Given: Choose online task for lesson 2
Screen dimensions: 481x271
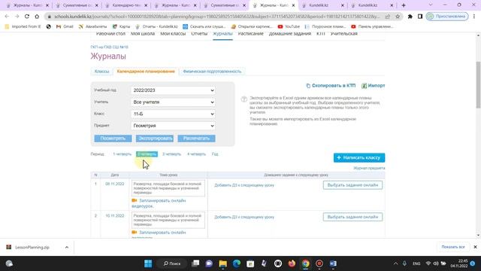Looking at the screenshot, I should [352, 217].
